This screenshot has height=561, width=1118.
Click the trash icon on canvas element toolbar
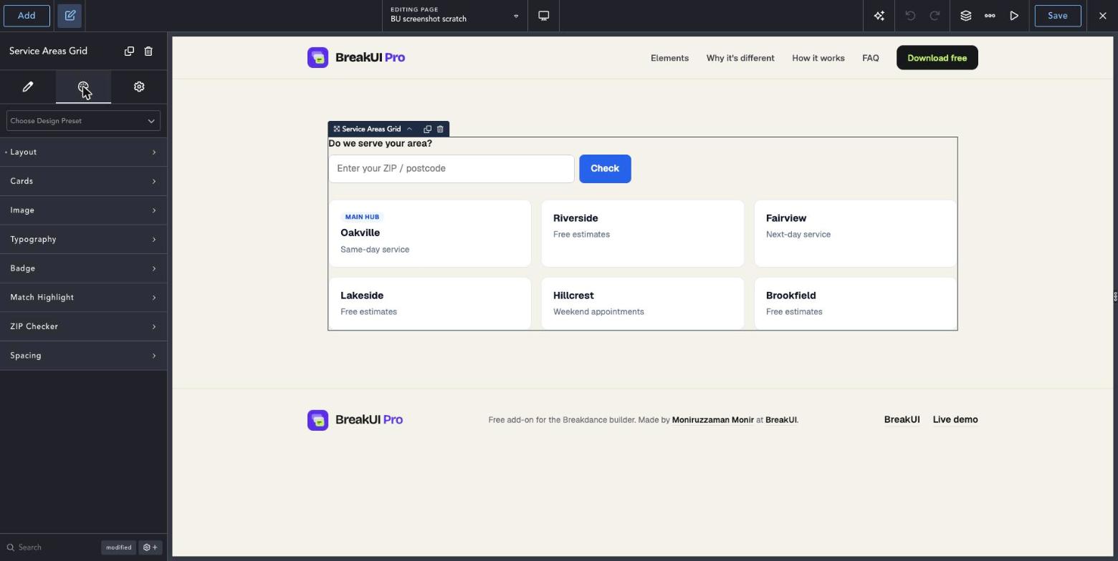(x=440, y=130)
